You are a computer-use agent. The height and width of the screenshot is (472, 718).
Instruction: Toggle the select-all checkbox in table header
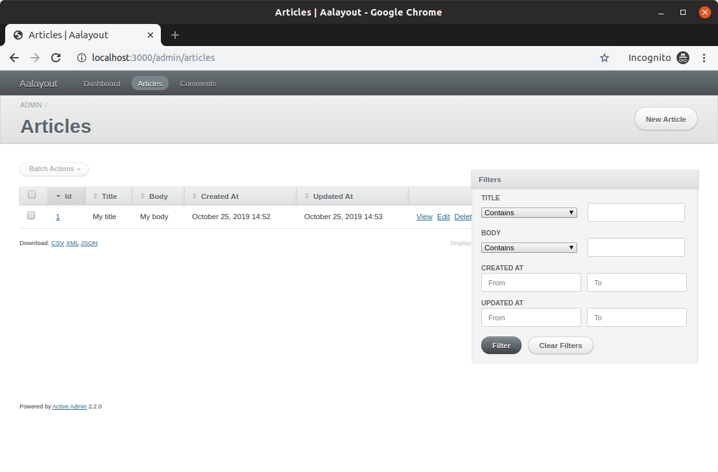pos(32,195)
